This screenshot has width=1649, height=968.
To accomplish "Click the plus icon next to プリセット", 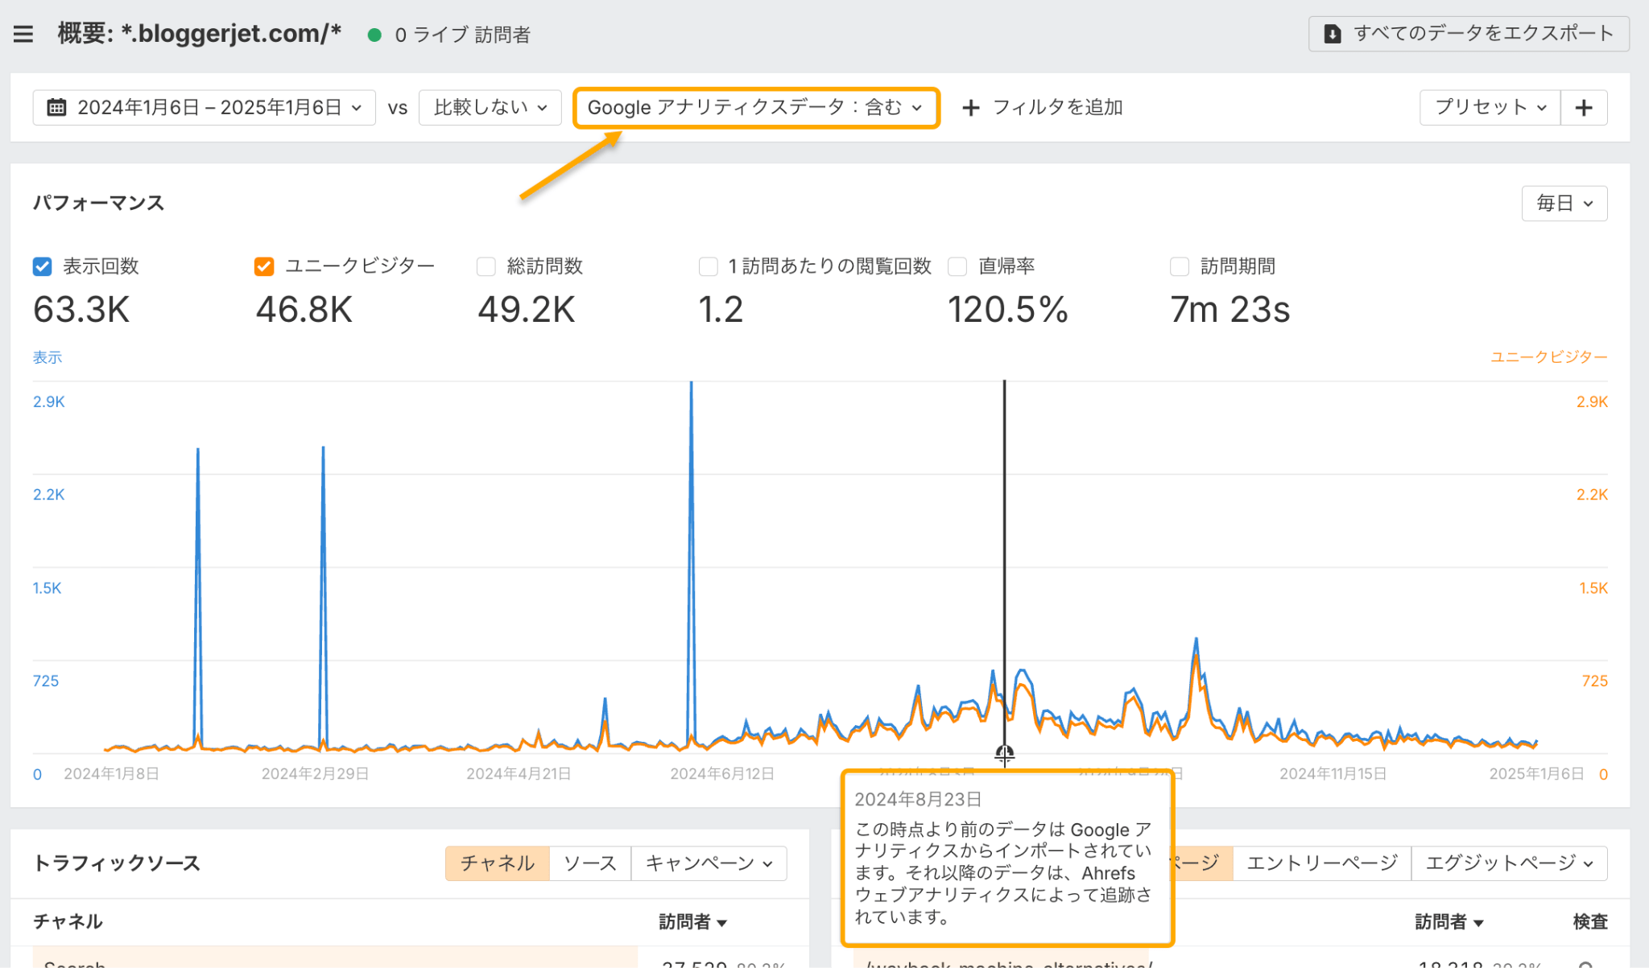I will [1583, 108].
